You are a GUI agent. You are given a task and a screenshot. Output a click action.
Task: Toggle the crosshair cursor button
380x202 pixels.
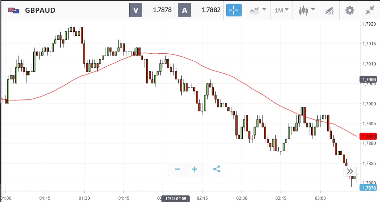click(x=234, y=10)
